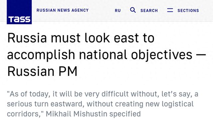Click the second headline line 'accomplish national objectives'

[x=100, y=55]
